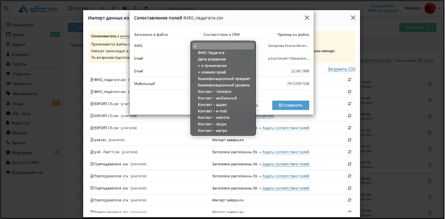Click the 20 строк pagination link
The image size is (445, 219).
click(426, 61)
